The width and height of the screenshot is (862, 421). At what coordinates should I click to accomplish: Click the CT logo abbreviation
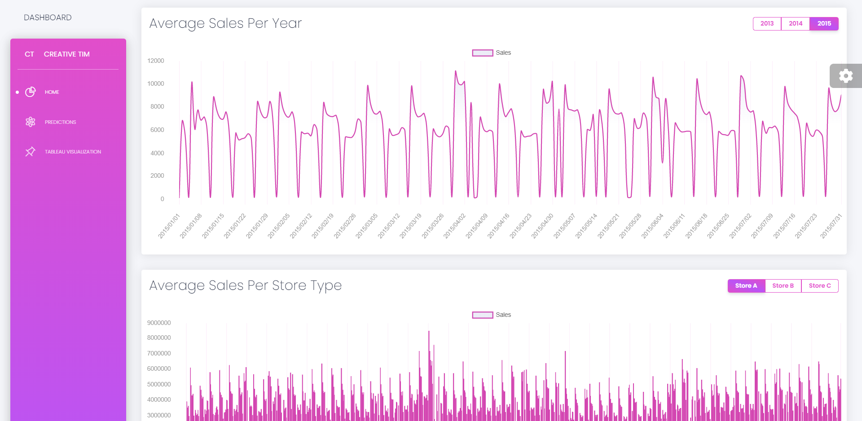tap(29, 54)
